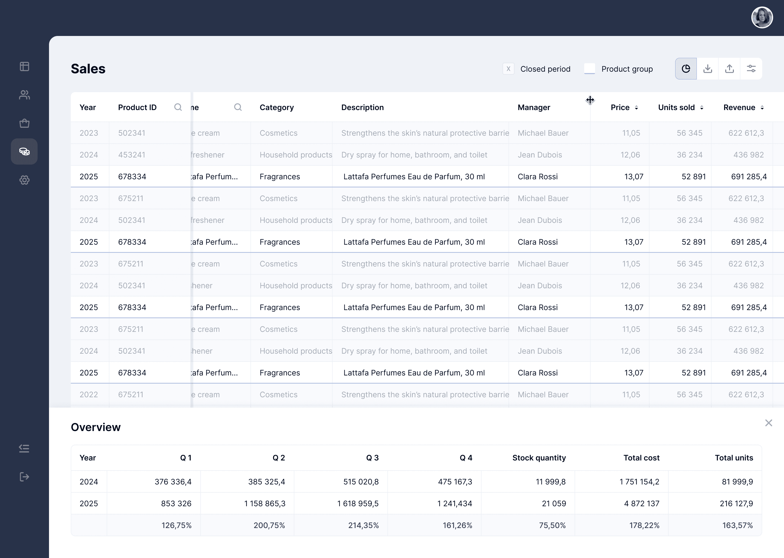Click the upload/export icon in toolbar

pos(730,69)
